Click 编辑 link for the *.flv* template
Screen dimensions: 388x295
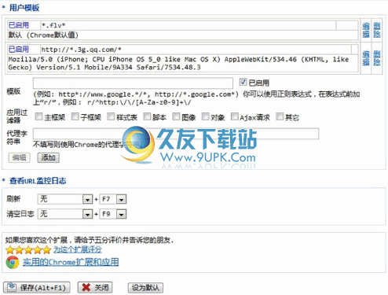point(366,30)
